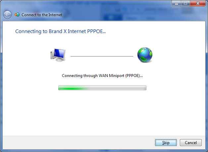208x152 pixels.
Task: Click the white space between heading and icons
Action: click(x=103, y=40)
